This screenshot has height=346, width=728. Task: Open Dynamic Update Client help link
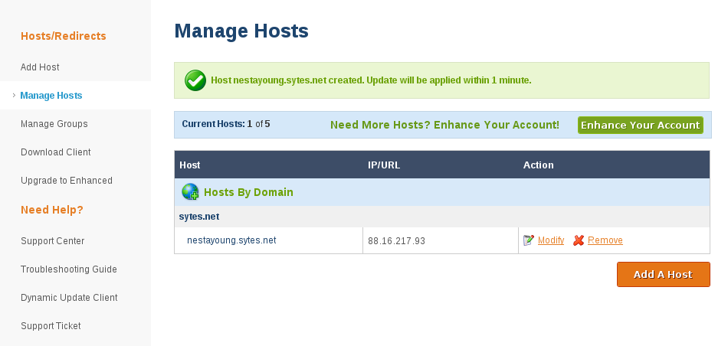pyautogui.click(x=69, y=298)
